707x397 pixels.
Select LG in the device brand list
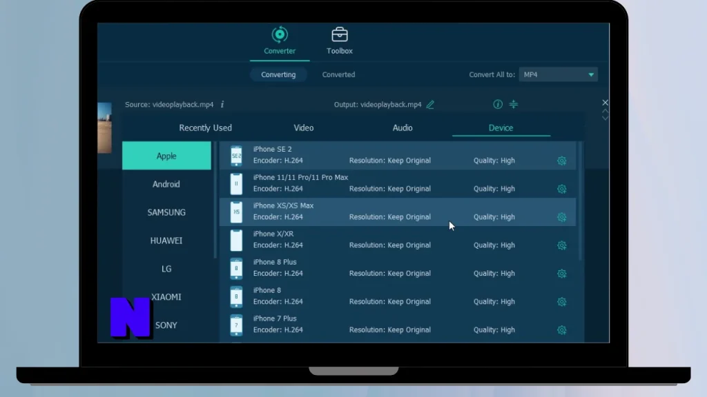tap(166, 269)
